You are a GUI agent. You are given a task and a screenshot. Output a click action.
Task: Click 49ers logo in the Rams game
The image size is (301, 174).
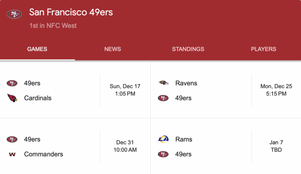[x=163, y=154]
